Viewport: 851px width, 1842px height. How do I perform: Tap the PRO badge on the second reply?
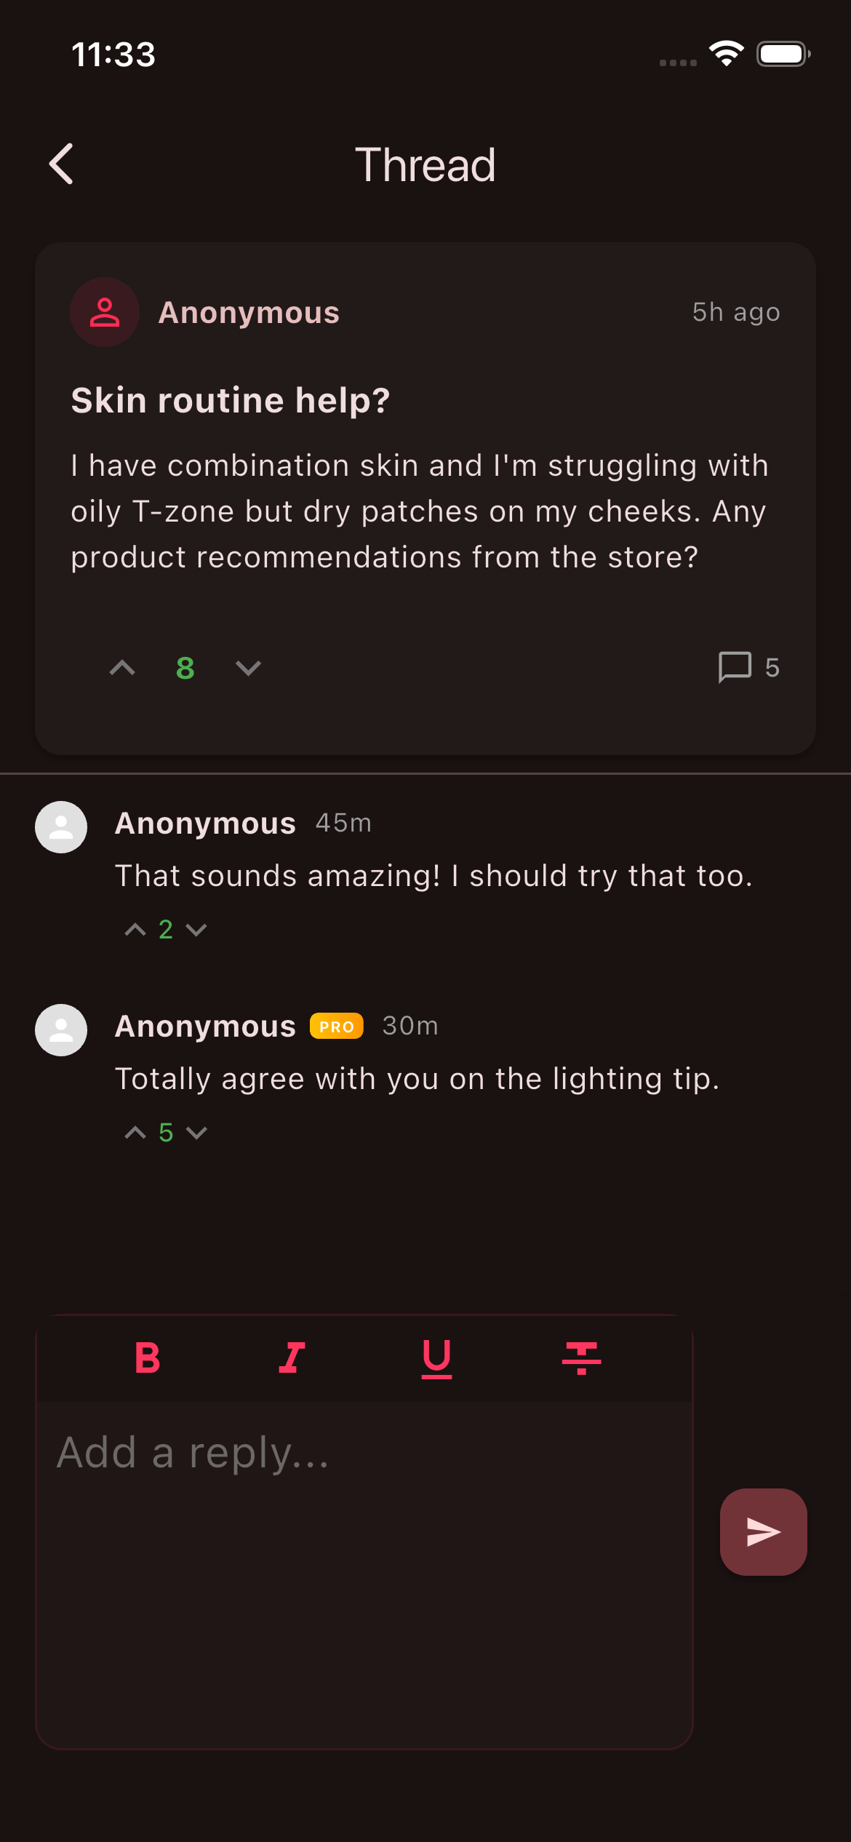(x=336, y=1026)
